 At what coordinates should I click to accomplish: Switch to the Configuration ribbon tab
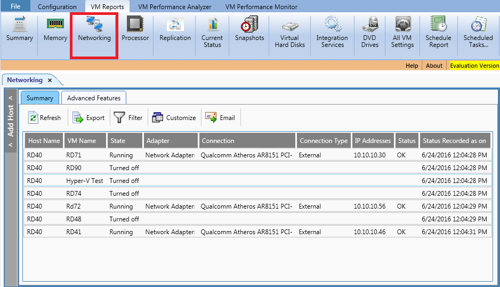pyautogui.click(x=57, y=7)
